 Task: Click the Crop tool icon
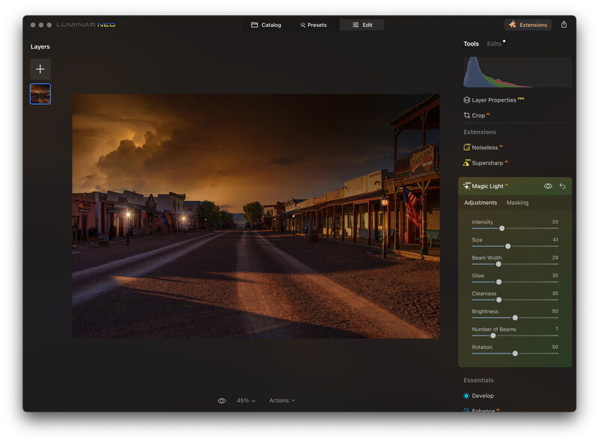tap(466, 115)
